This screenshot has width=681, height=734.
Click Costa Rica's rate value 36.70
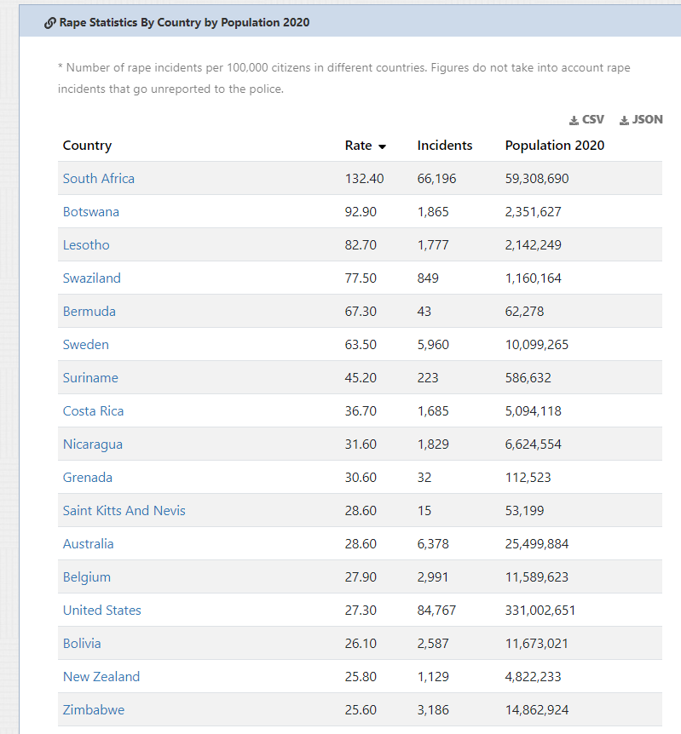click(x=361, y=411)
